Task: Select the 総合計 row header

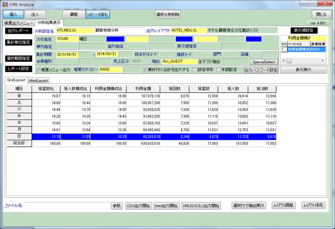Action: click(19, 143)
